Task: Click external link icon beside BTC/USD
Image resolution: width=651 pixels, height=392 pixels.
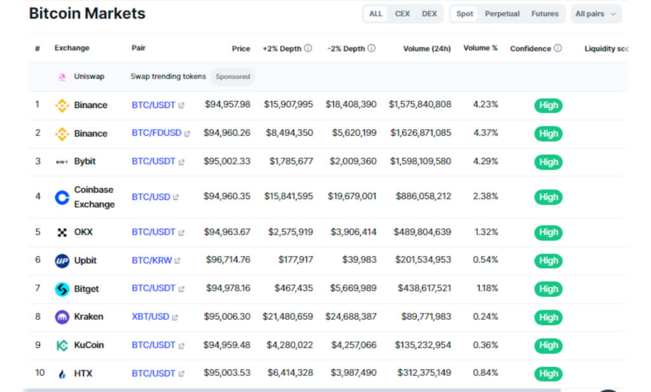Action: point(175,198)
